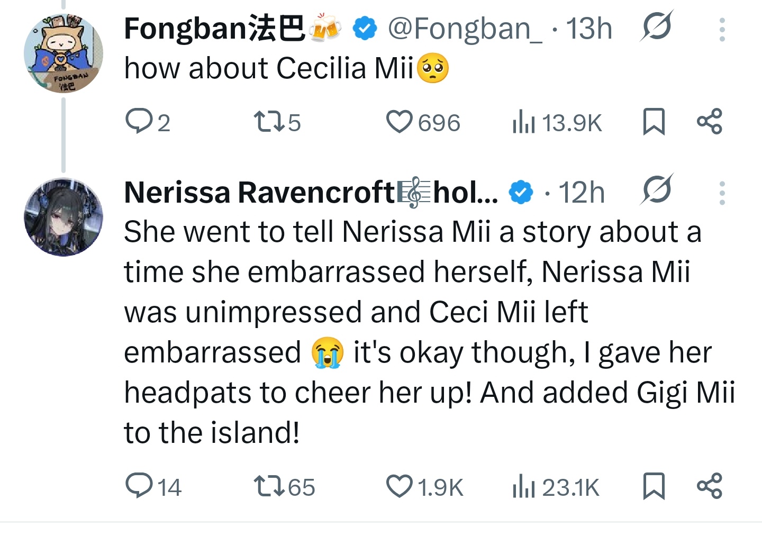
Task: Open Fongban's profile picture
Action: [x=63, y=53]
